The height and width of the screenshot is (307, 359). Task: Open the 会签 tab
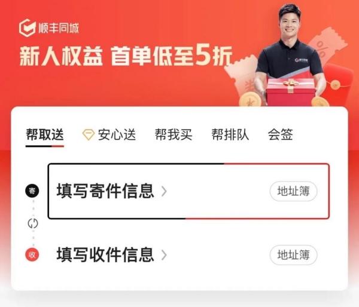(281, 134)
